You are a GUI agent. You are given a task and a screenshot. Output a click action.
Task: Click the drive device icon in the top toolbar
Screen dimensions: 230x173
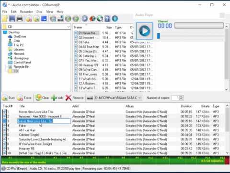(x=61, y=19)
